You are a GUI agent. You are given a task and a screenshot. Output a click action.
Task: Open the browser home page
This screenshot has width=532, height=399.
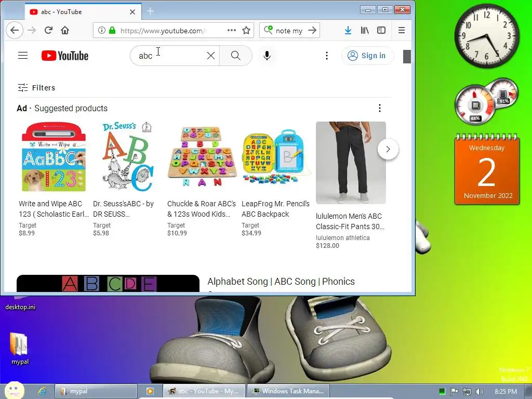click(65, 30)
